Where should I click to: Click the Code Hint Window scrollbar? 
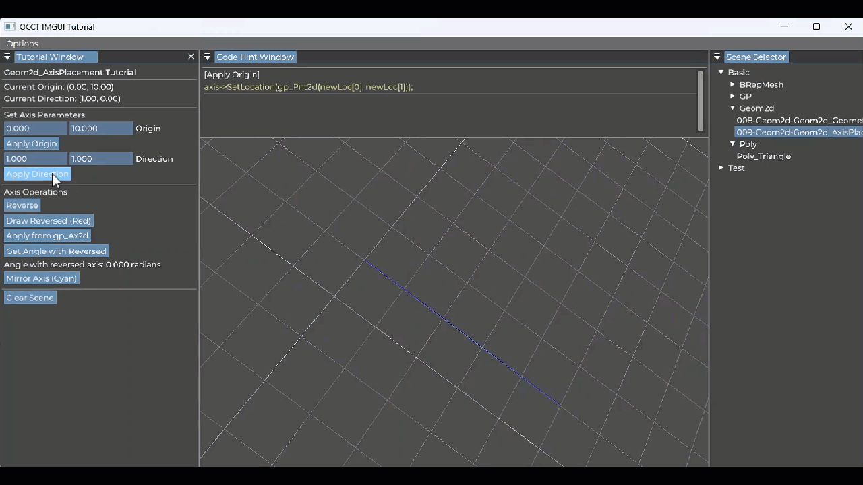pos(701,100)
